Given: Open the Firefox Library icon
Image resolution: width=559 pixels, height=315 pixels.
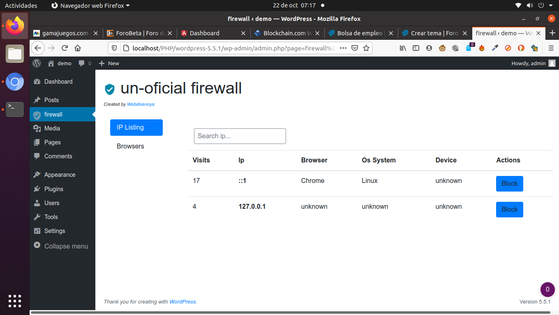Looking at the screenshot, I should click(x=403, y=48).
